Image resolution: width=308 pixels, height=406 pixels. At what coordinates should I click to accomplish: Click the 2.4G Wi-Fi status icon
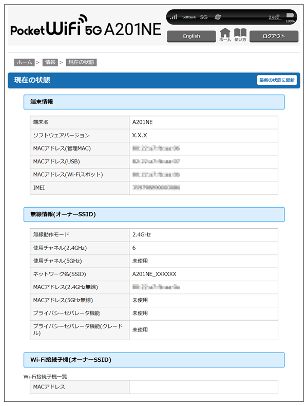coord(275,17)
